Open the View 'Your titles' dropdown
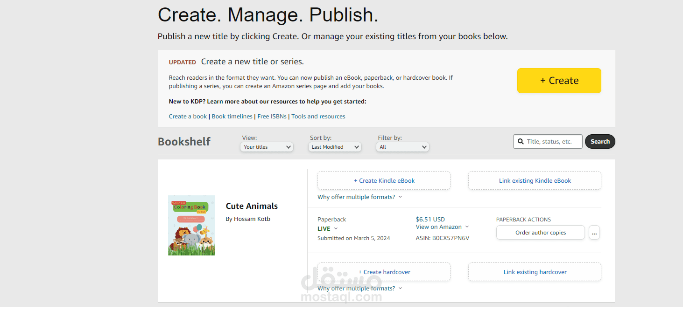The image size is (683, 310). point(267,147)
